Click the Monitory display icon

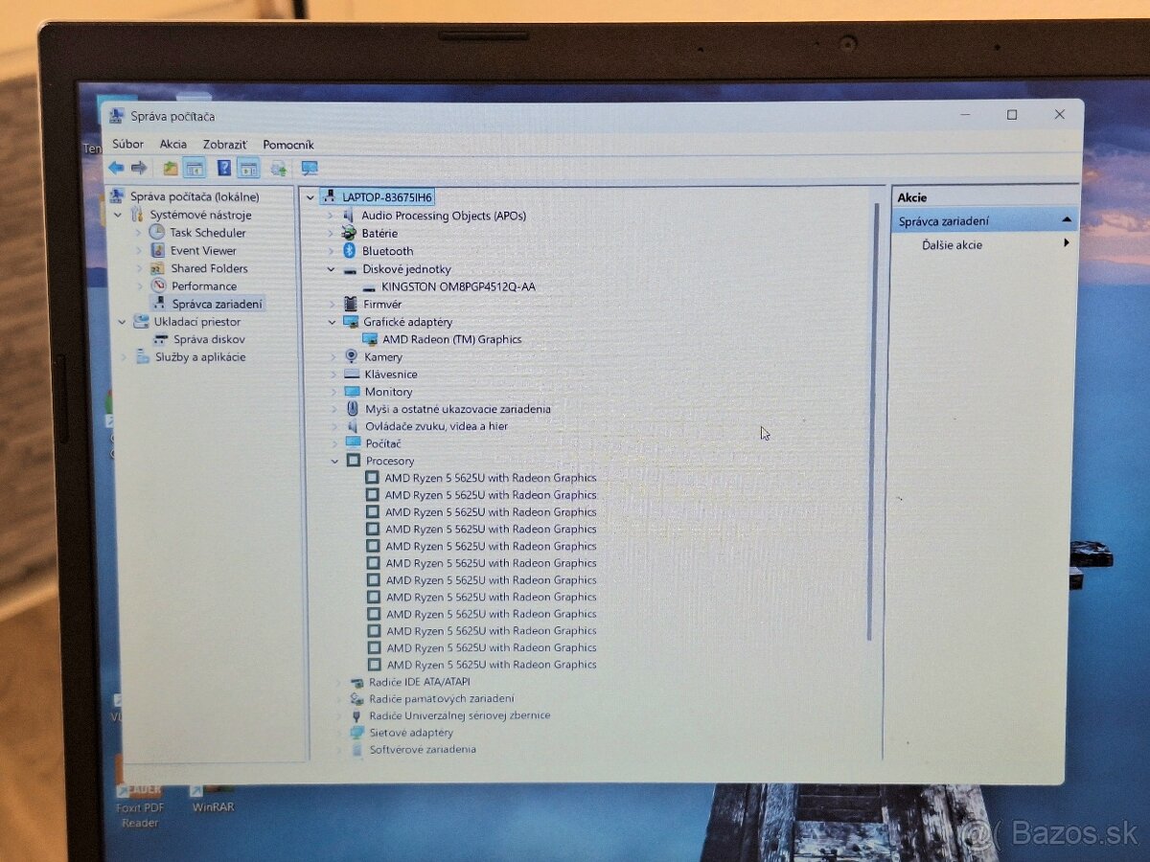353,391
